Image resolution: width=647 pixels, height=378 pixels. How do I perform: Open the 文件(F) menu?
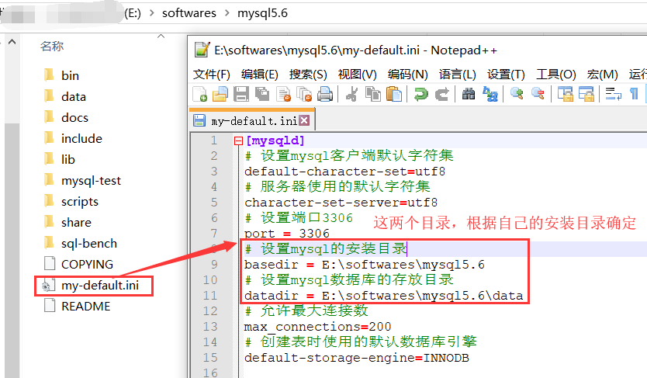pyautogui.click(x=211, y=75)
